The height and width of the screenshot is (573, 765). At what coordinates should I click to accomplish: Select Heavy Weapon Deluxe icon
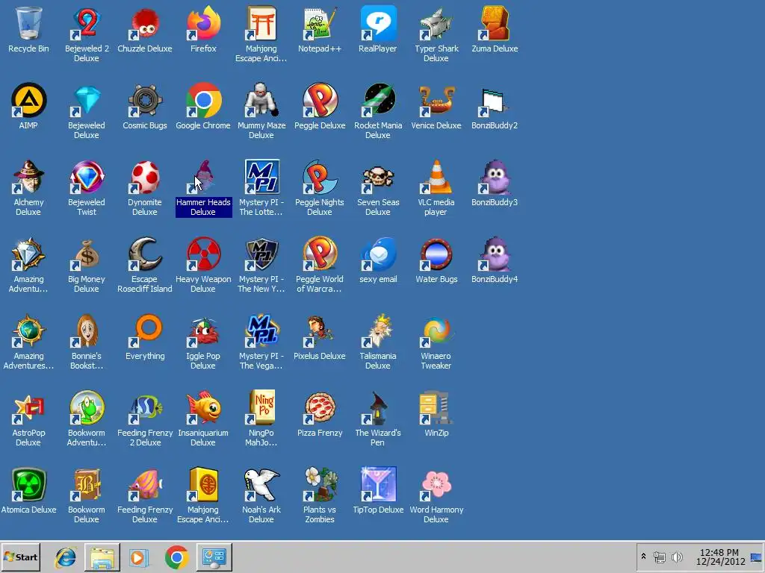click(203, 254)
